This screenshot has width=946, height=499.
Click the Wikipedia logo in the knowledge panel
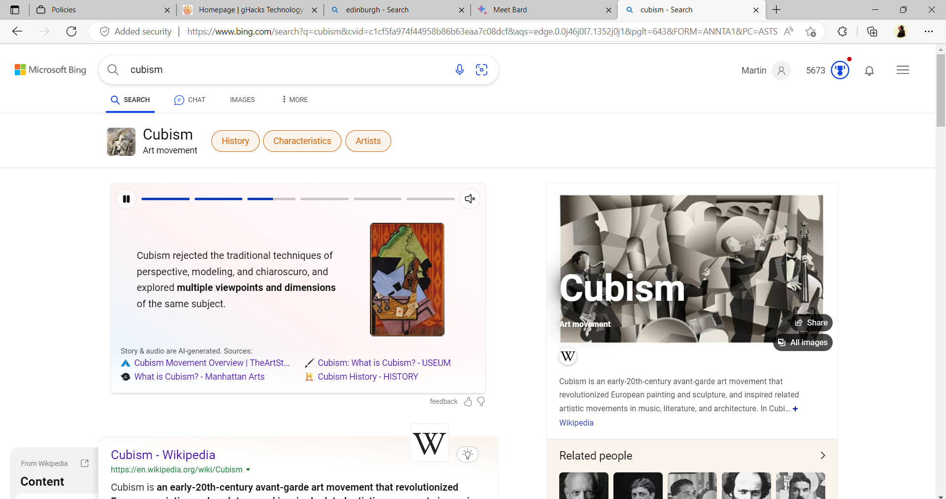click(568, 356)
